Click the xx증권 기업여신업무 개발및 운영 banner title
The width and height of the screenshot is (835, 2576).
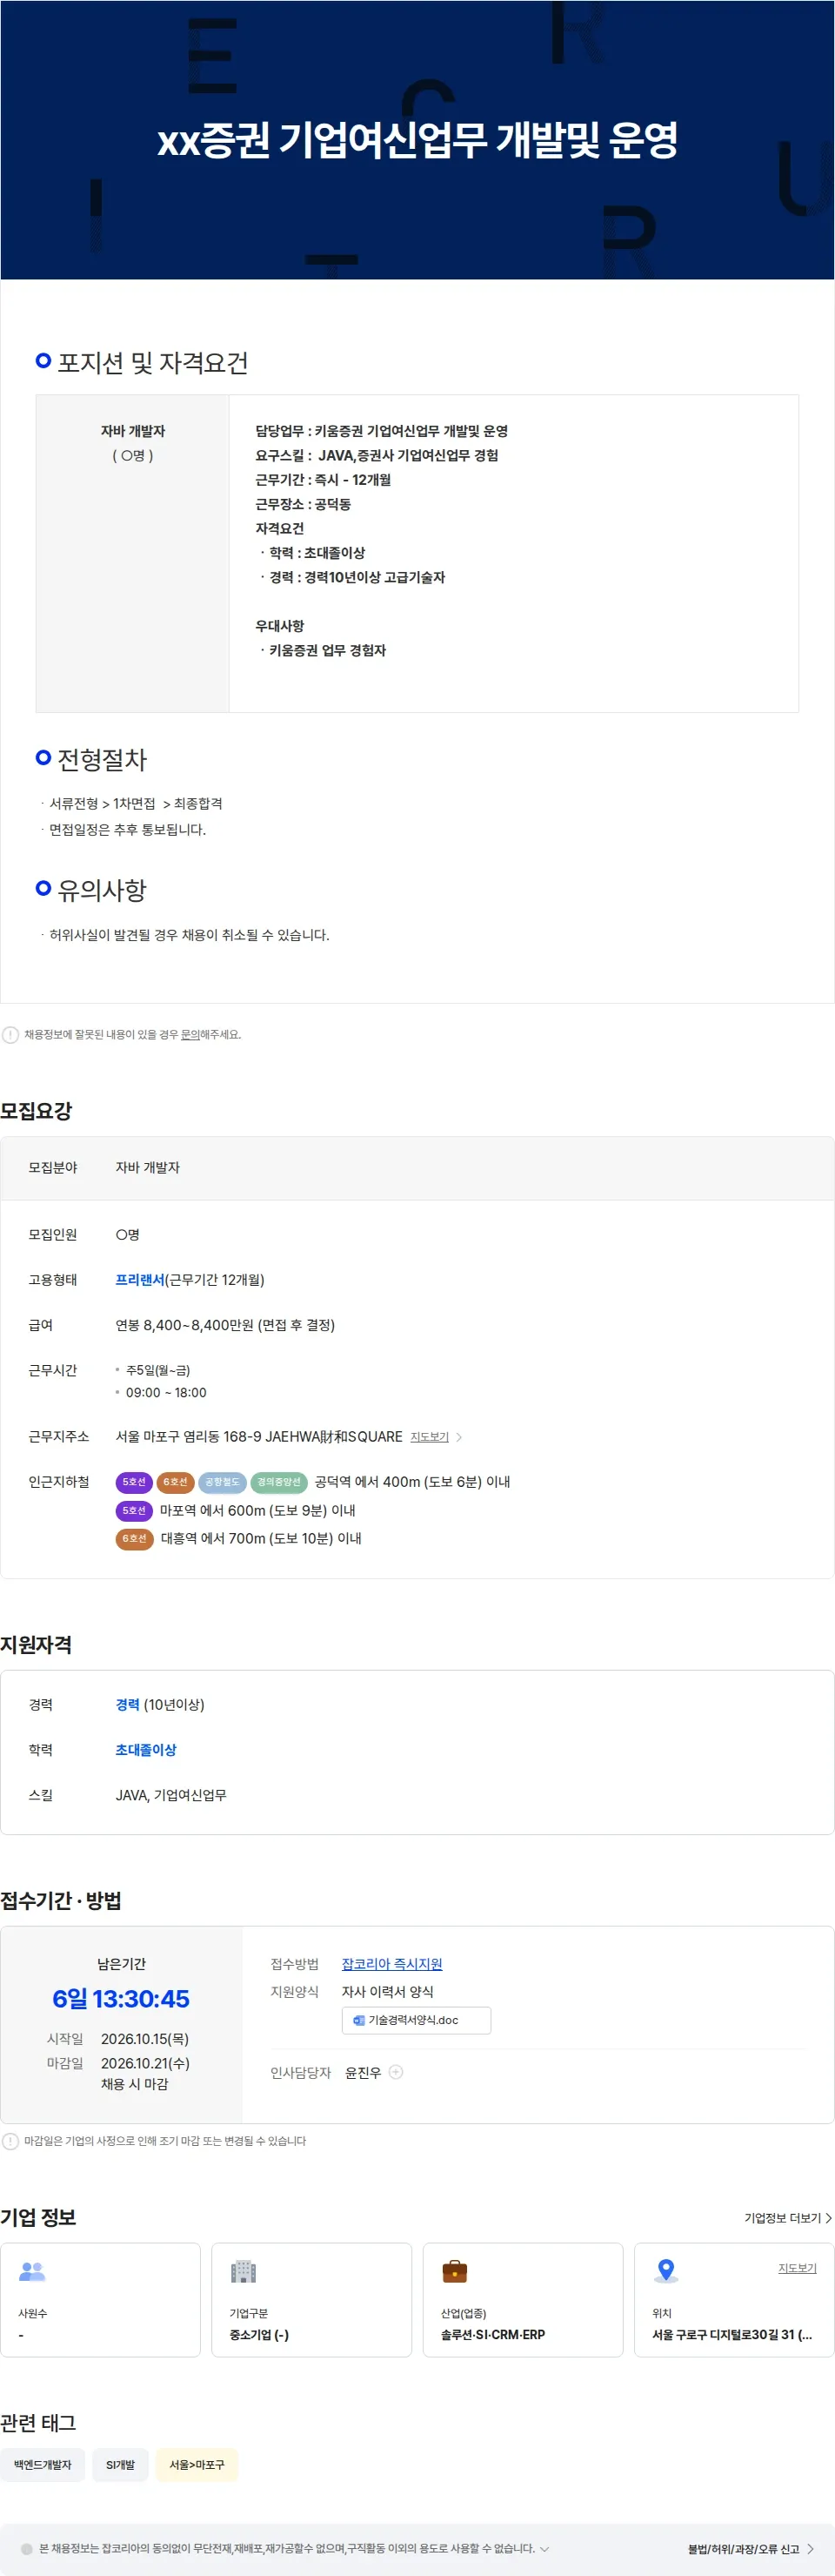417,140
